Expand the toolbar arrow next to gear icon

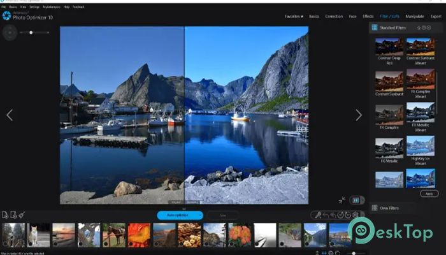click(x=363, y=215)
